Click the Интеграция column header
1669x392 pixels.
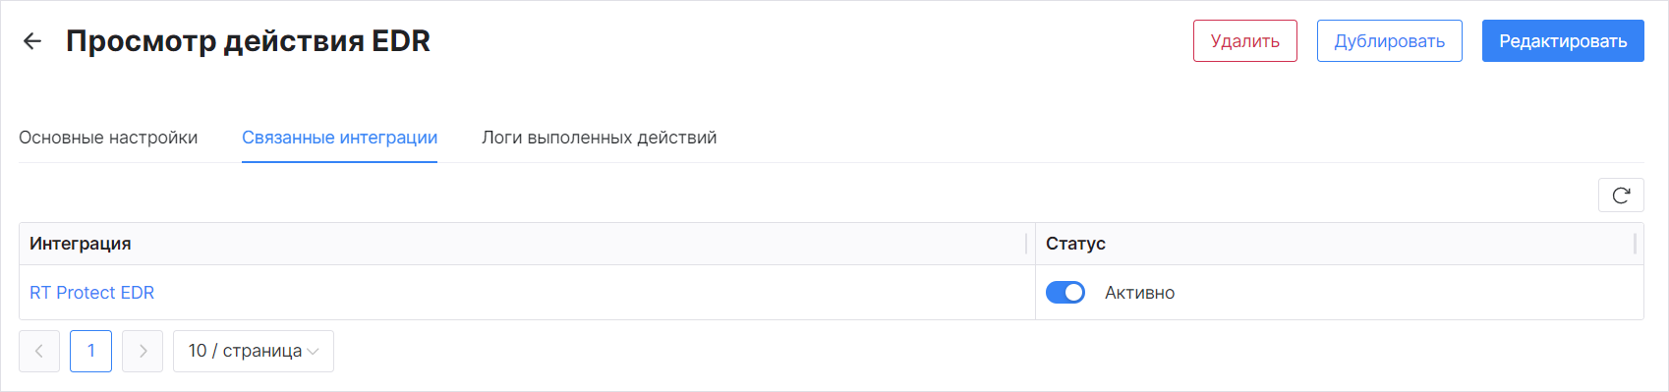(x=80, y=244)
